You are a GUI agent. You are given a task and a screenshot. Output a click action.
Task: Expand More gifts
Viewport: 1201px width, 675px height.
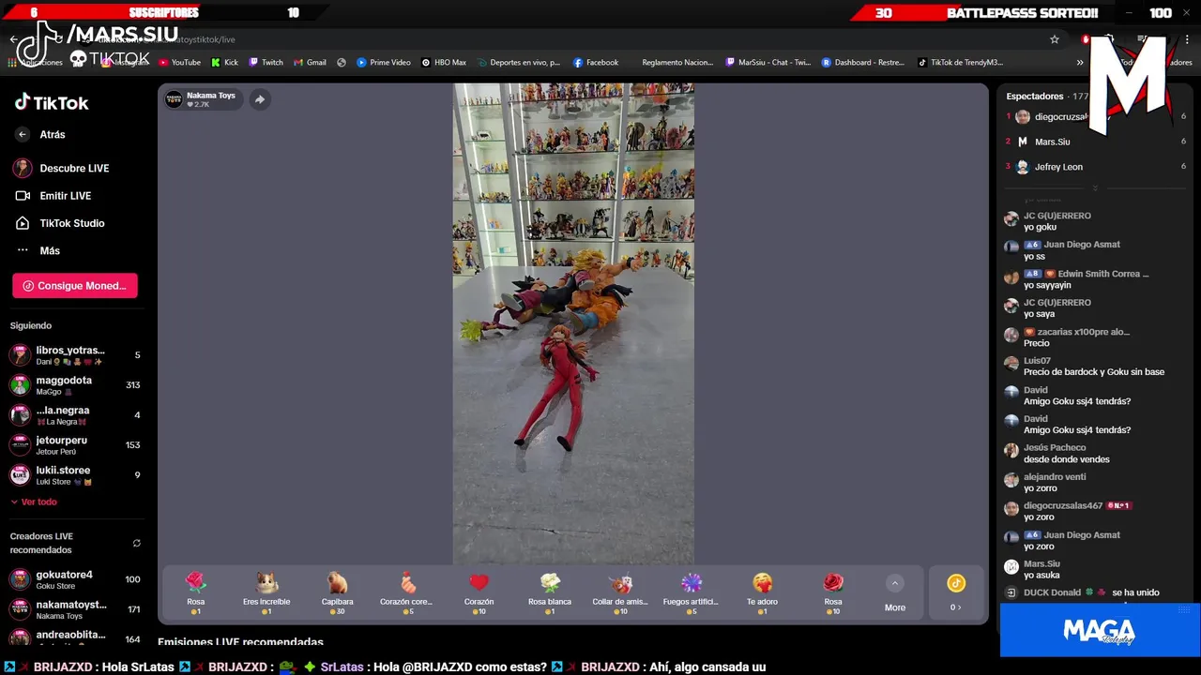pyautogui.click(x=895, y=594)
